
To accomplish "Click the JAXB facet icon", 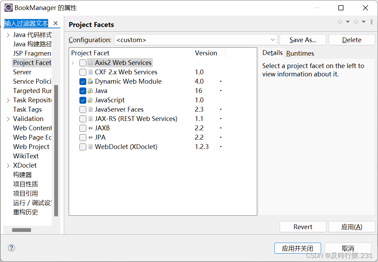I will (90, 128).
